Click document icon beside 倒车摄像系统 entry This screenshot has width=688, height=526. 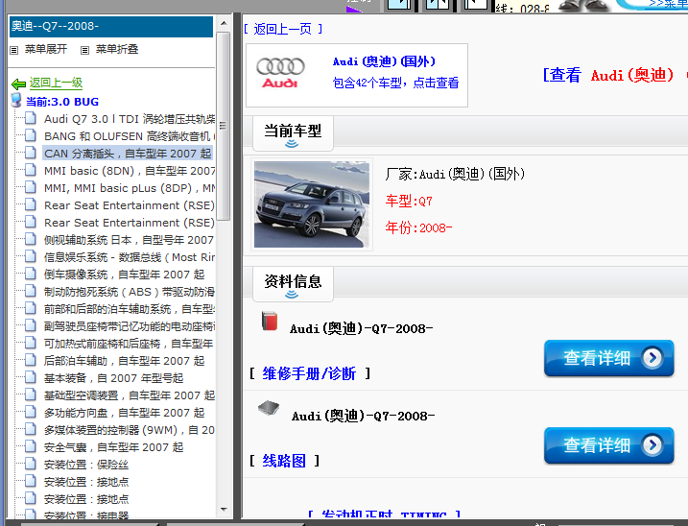31,275
